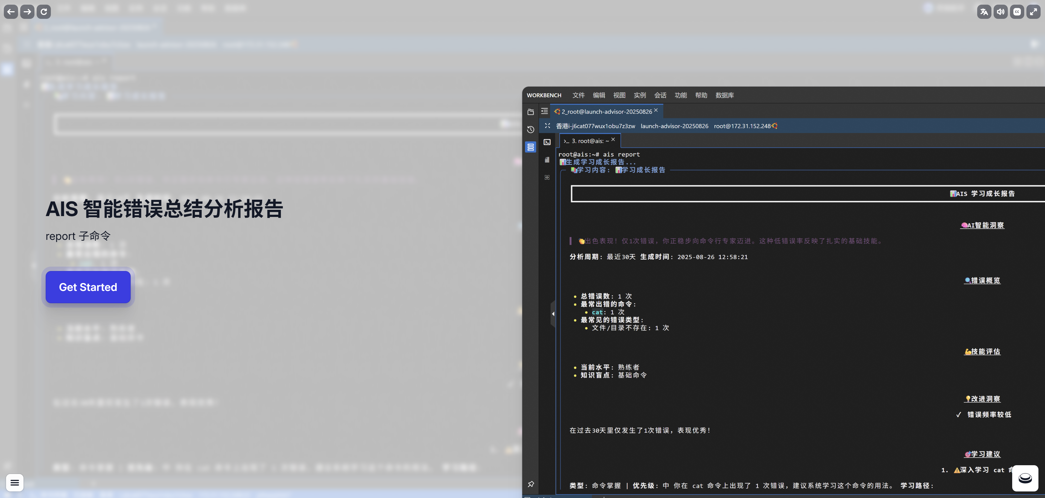The width and height of the screenshot is (1045, 498).
Task: Open the 帮助 menu
Action: [701, 95]
